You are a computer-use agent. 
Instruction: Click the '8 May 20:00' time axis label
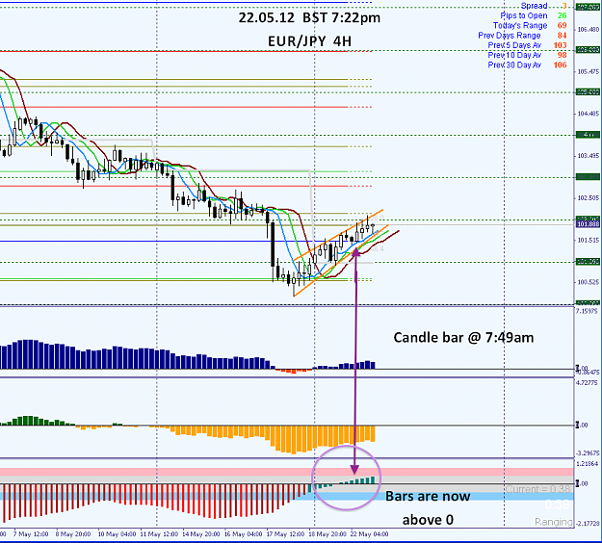(x=73, y=534)
